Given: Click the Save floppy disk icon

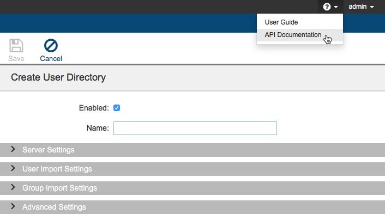Looking at the screenshot, I should pos(16,46).
